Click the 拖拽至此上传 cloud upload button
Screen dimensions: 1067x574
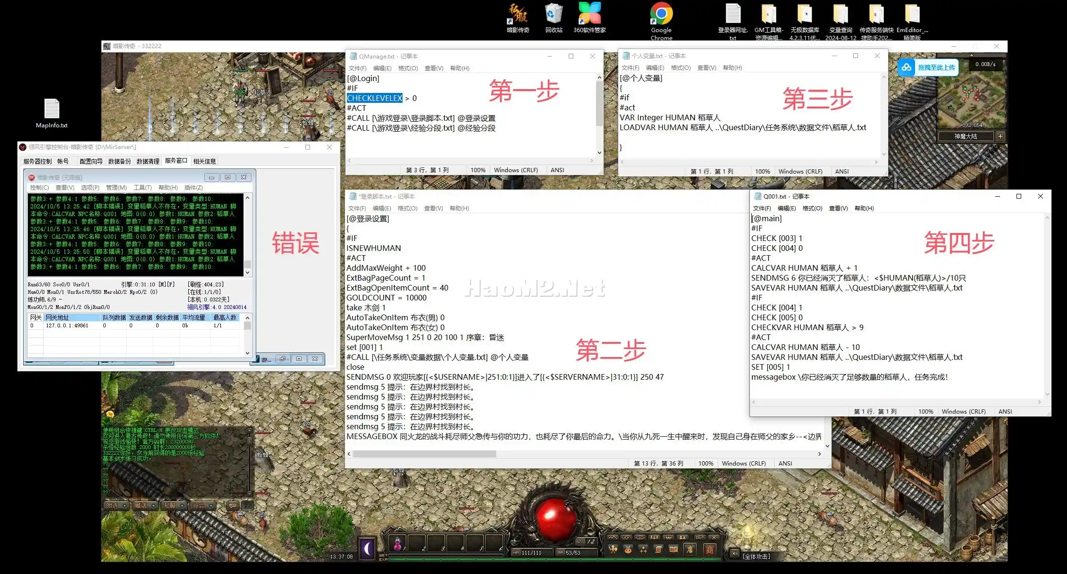(x=928, y=67)
